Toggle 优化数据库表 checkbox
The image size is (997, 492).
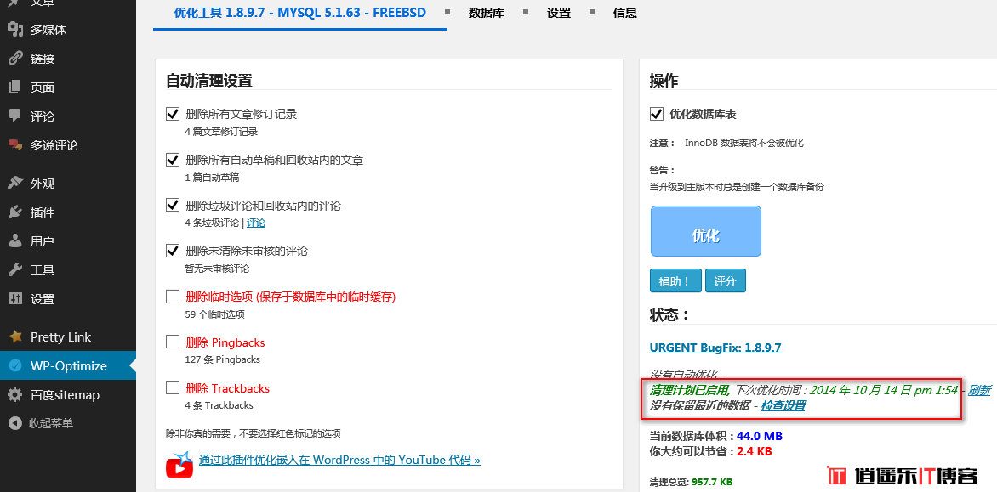pyautogui.click(x=656, y=114)
